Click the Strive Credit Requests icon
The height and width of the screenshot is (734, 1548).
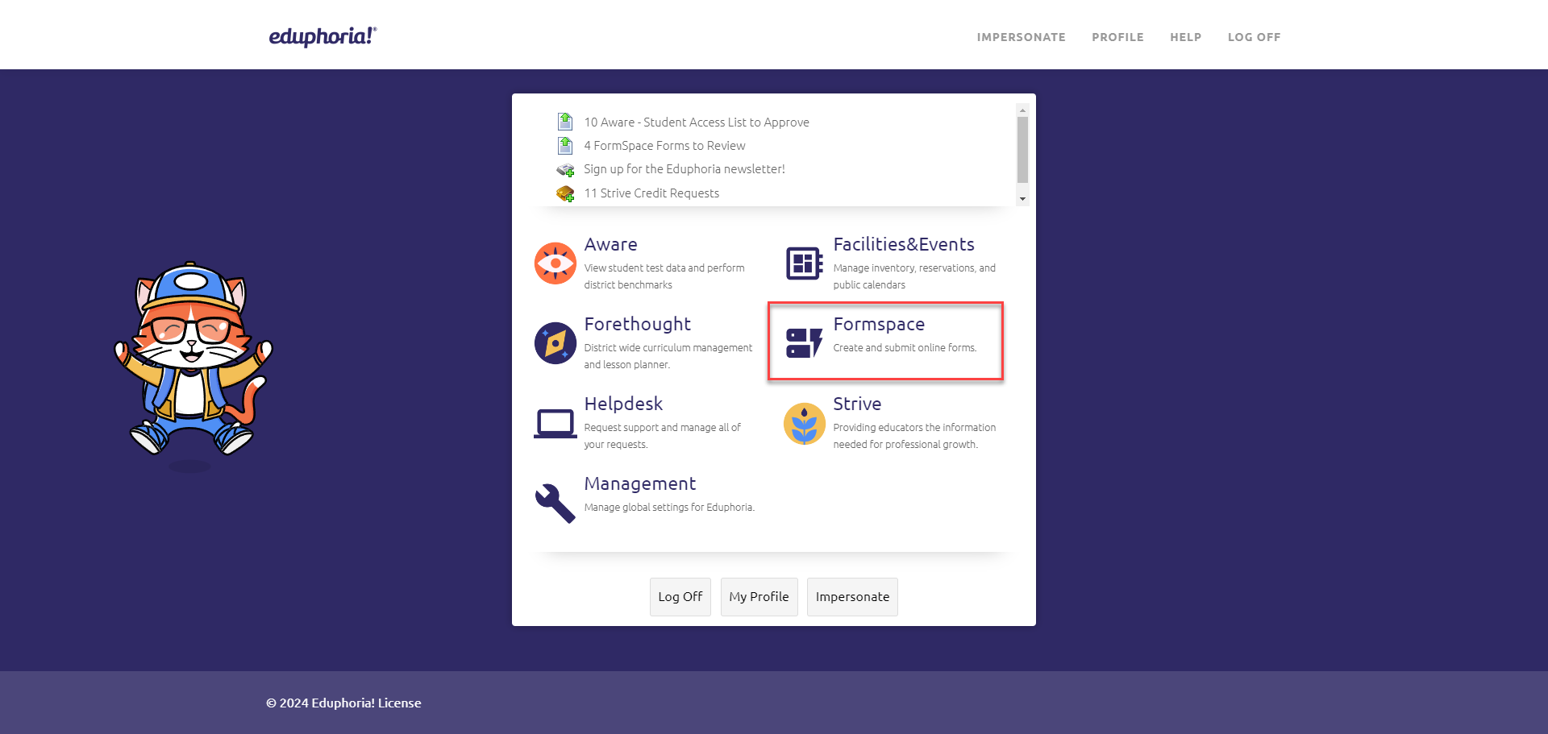(566, 193)
